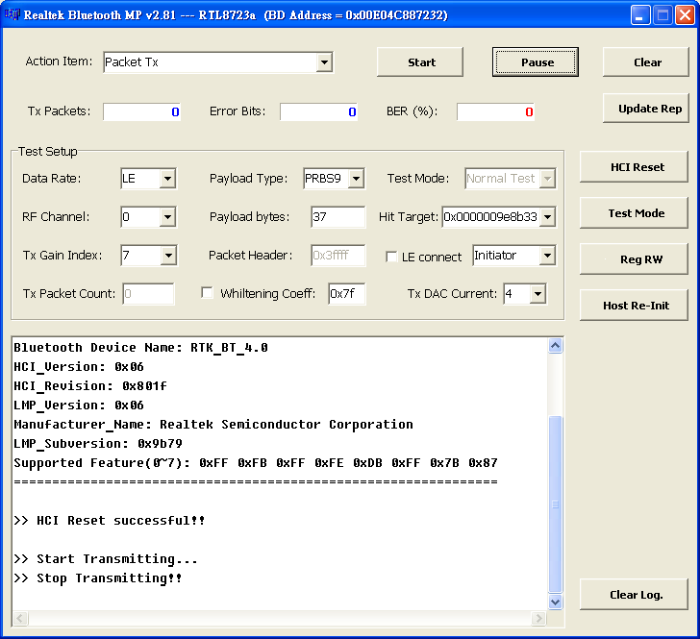Click the Test Mode button

[x=634, y=213]
